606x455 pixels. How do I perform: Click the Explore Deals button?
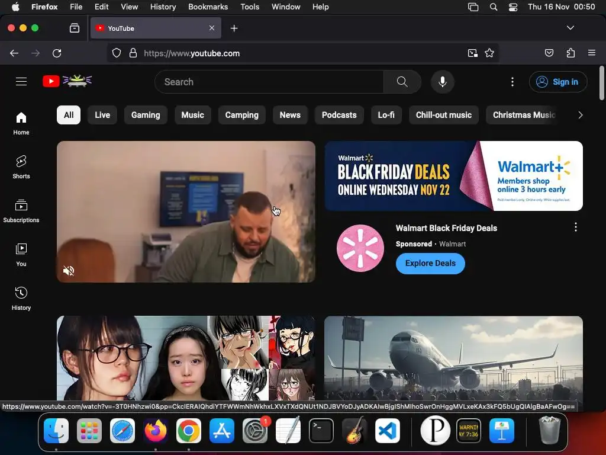point(430,263)
